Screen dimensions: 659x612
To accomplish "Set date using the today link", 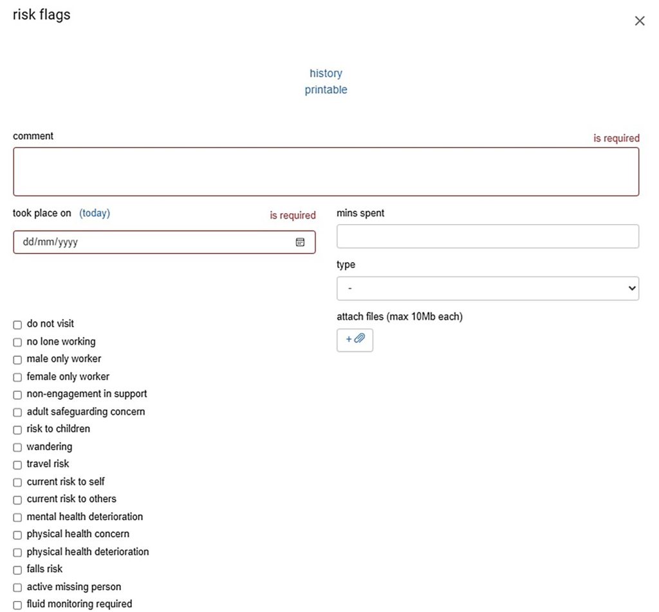I will pyautogui.click(x=95, y=213).
